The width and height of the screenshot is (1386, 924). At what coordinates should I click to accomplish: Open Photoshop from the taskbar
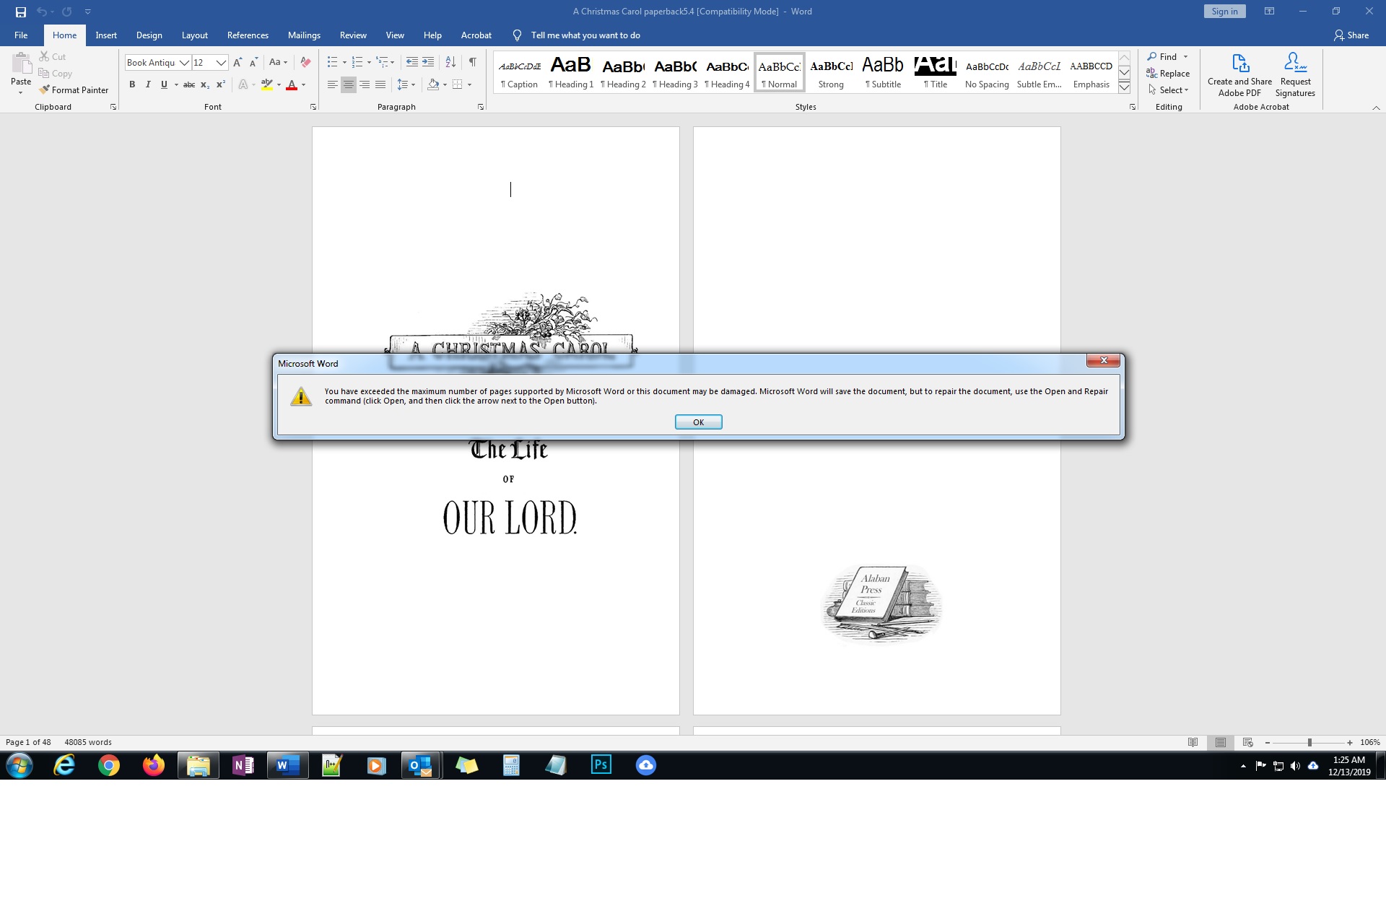601,764
